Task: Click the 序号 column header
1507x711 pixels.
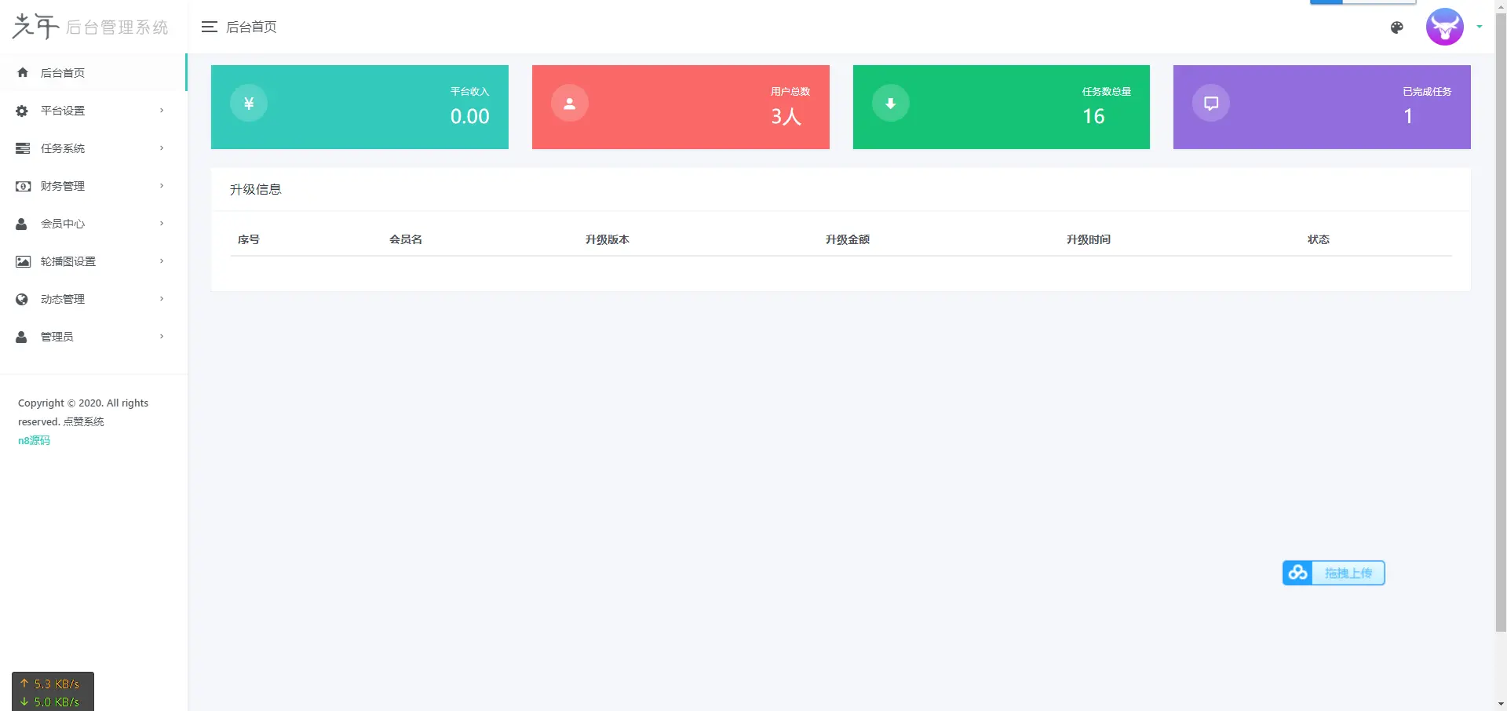Action: pos(249,239)
